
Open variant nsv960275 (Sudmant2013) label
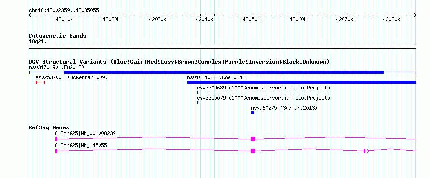(284, 108)
